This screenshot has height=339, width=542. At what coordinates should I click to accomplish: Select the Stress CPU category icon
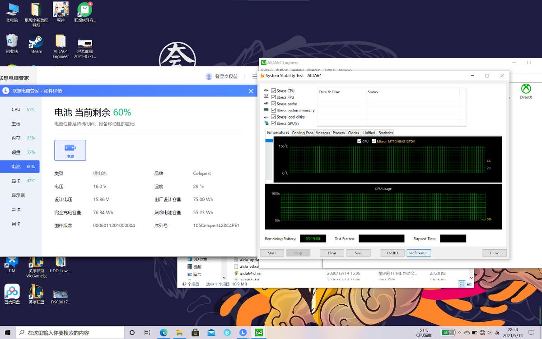(266, 91)
